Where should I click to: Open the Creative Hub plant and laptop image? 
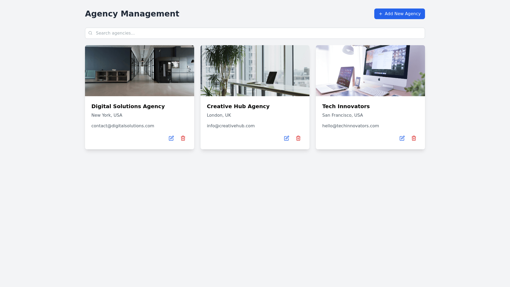point(255,71)
